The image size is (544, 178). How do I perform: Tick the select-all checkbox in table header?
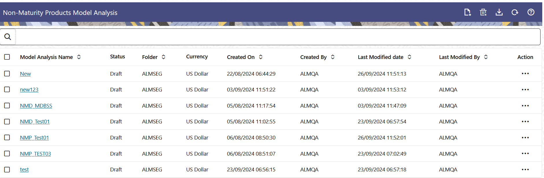(x=7, y=57)
